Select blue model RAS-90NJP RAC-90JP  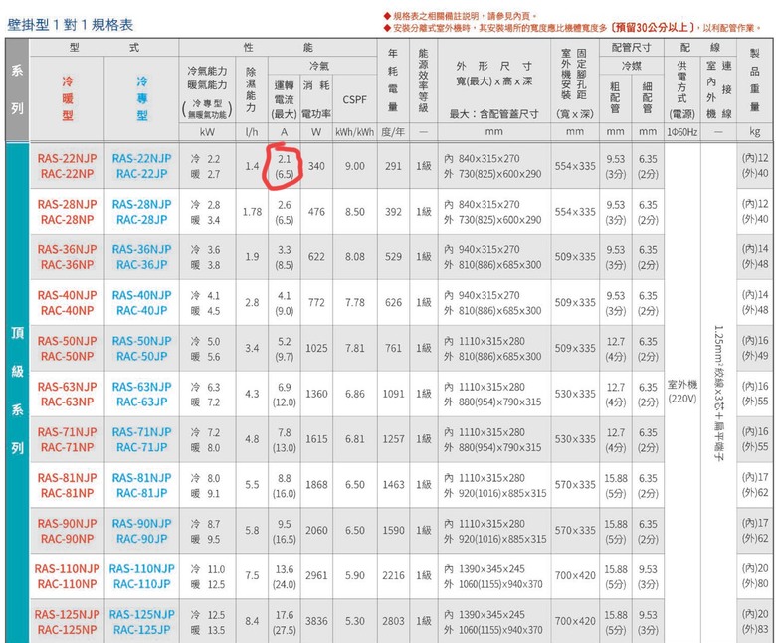tap(142, 531)
